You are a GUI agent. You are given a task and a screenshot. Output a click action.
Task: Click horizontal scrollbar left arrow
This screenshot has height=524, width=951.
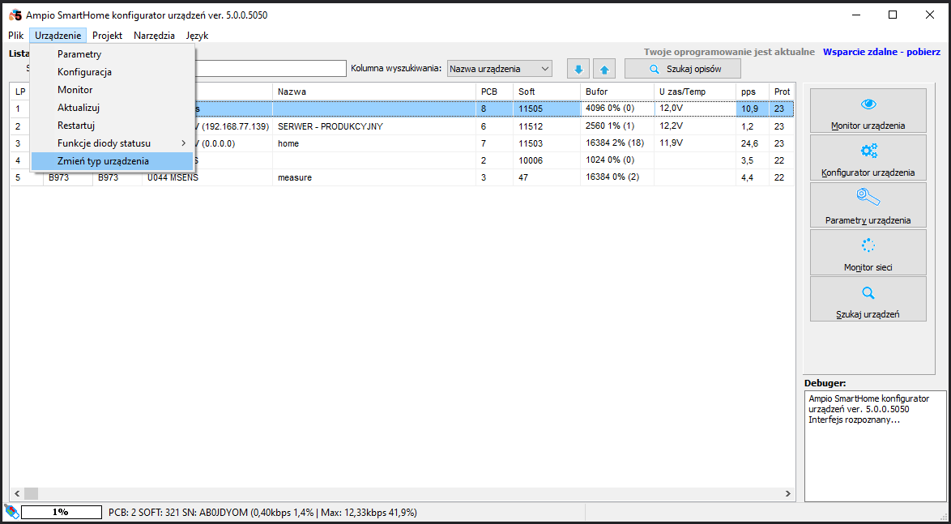pos(16,494)
